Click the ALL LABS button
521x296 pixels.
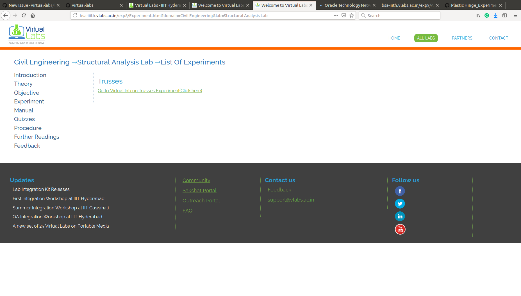pos(426,38)
